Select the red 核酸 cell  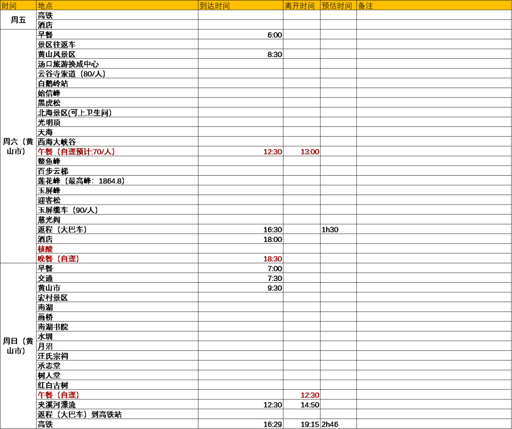tap(117, 249)
